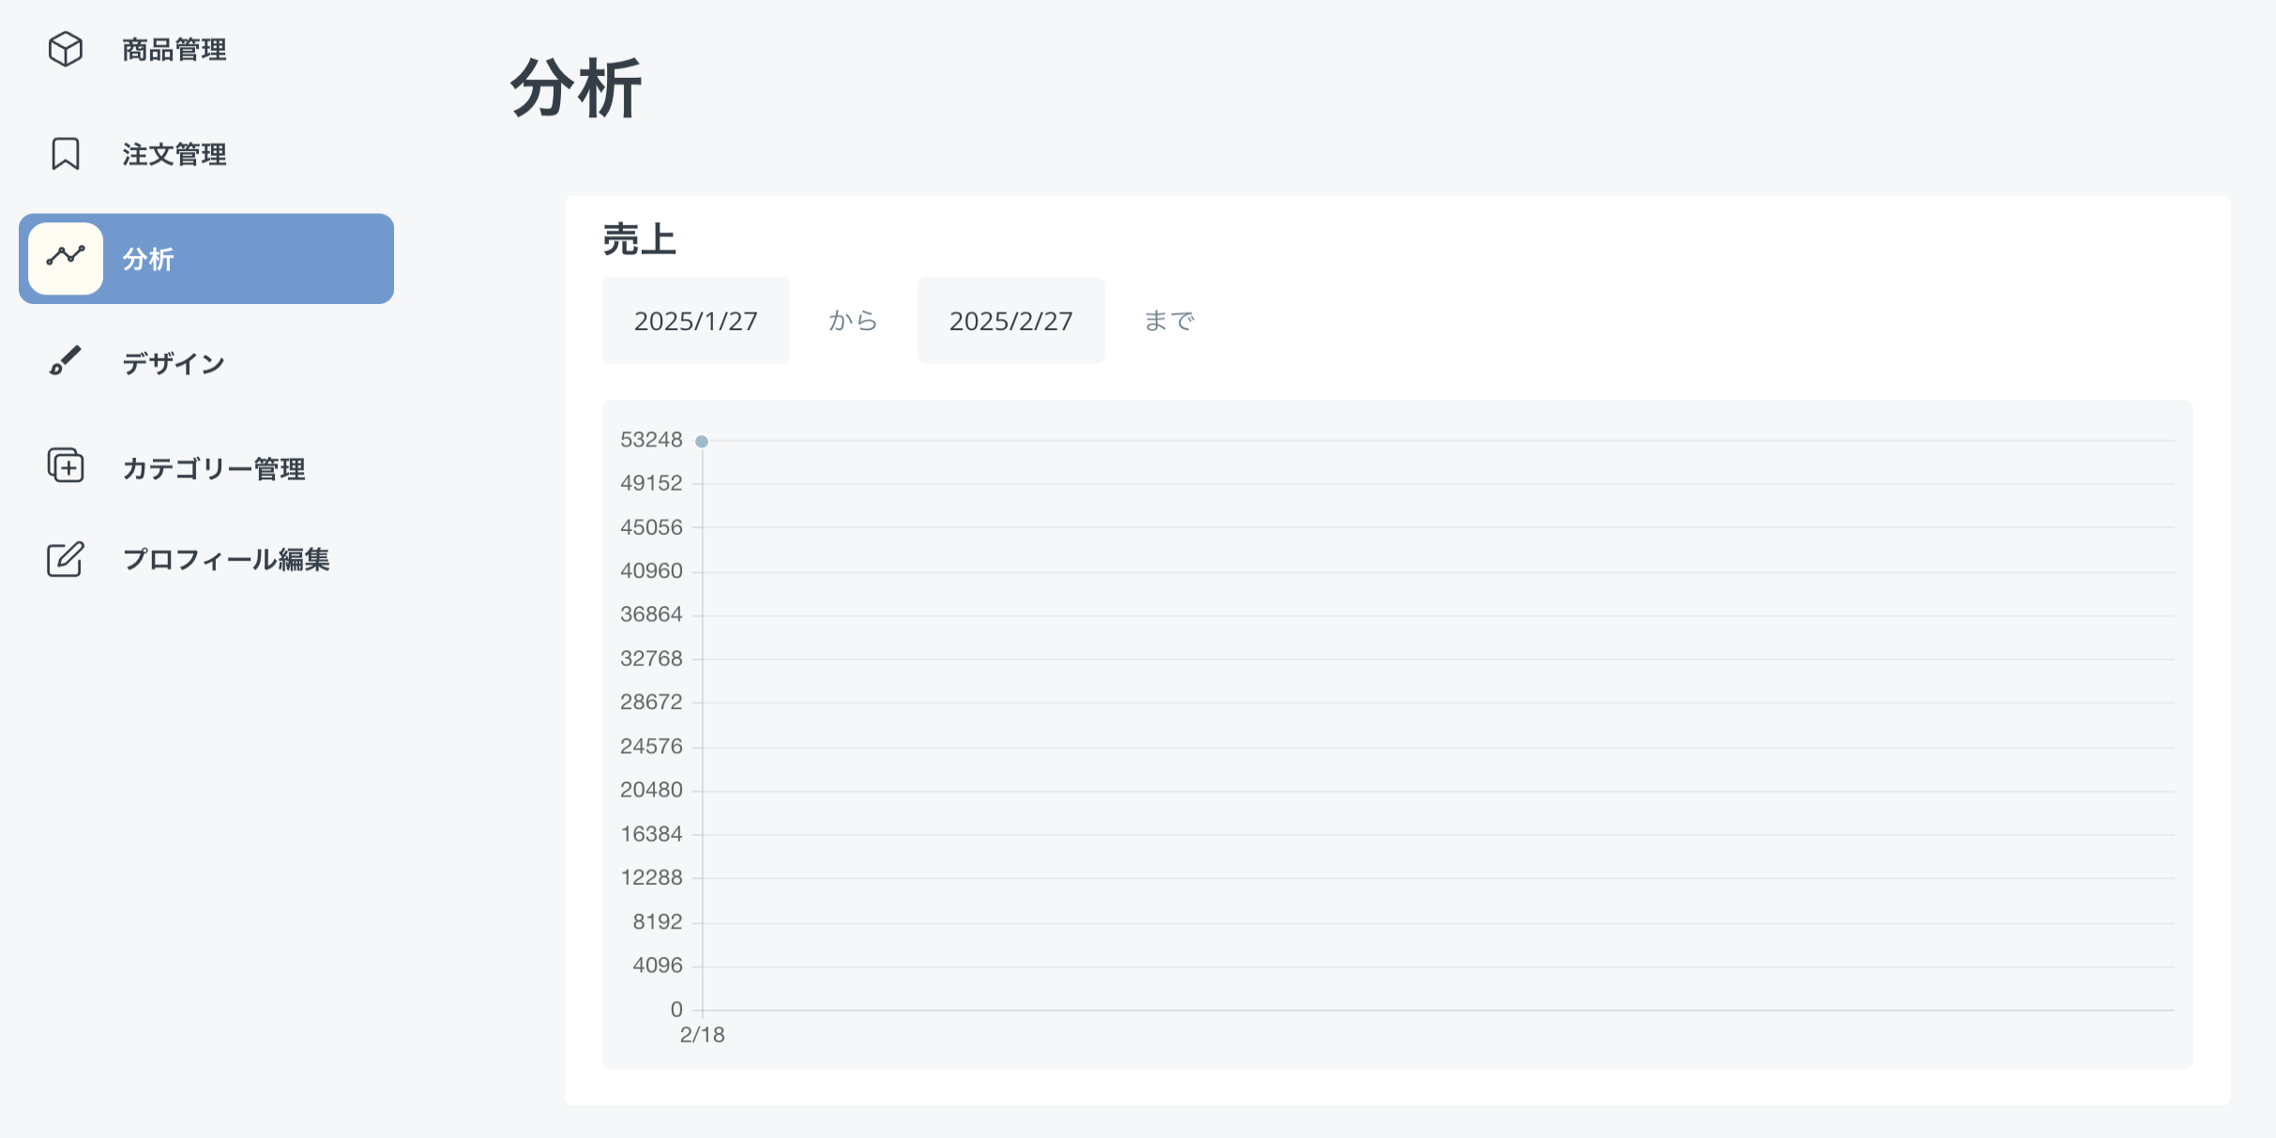Click the 2/18 x-axis label
The width and height of the screenshot is (2276, 1138).
point(702,1035)
